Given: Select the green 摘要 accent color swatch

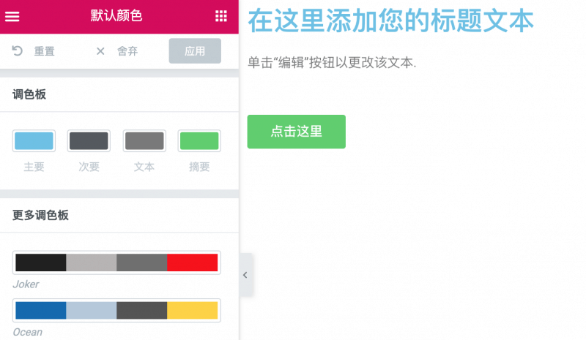Looking at the screenshot, I should pyautogui.click(x=199, y=140).
